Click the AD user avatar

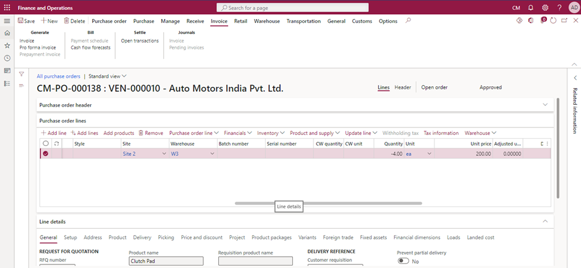click(x=573, y=8)
